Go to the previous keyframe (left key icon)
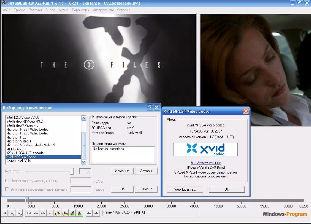This screenshot has height=224, width=311. (57, 213)
